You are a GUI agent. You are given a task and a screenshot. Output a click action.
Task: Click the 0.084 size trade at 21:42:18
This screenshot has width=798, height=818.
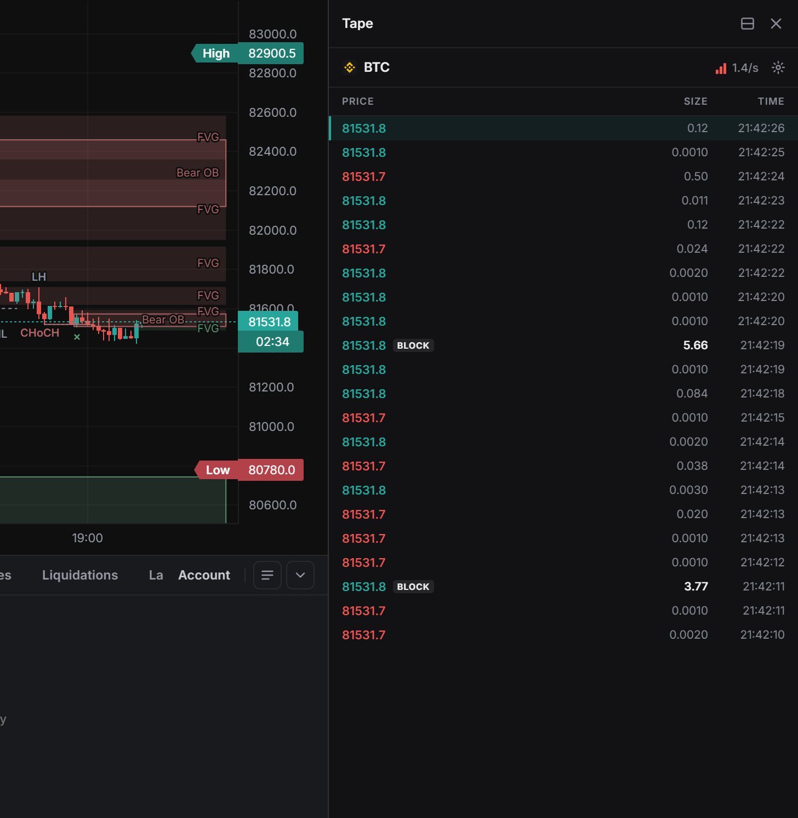563,394
